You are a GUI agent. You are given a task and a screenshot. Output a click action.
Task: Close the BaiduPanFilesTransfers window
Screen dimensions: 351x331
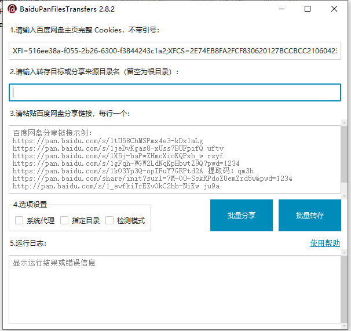[334, 9]
